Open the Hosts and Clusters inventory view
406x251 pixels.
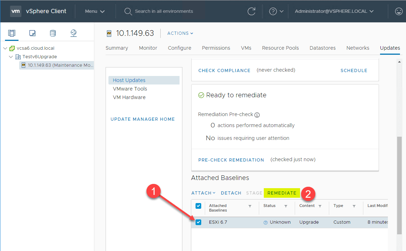12,32
